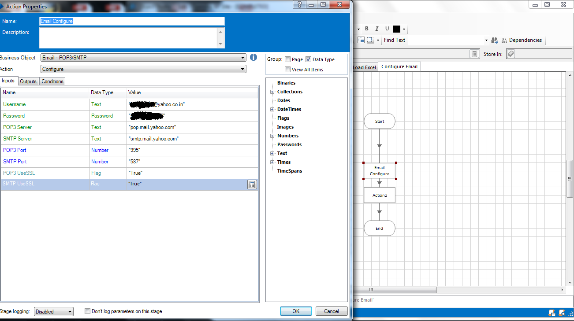Toggle Underline formatting in the studio toolbar
The height and width of the screenshot is (321, 574).
click(387, 29)
